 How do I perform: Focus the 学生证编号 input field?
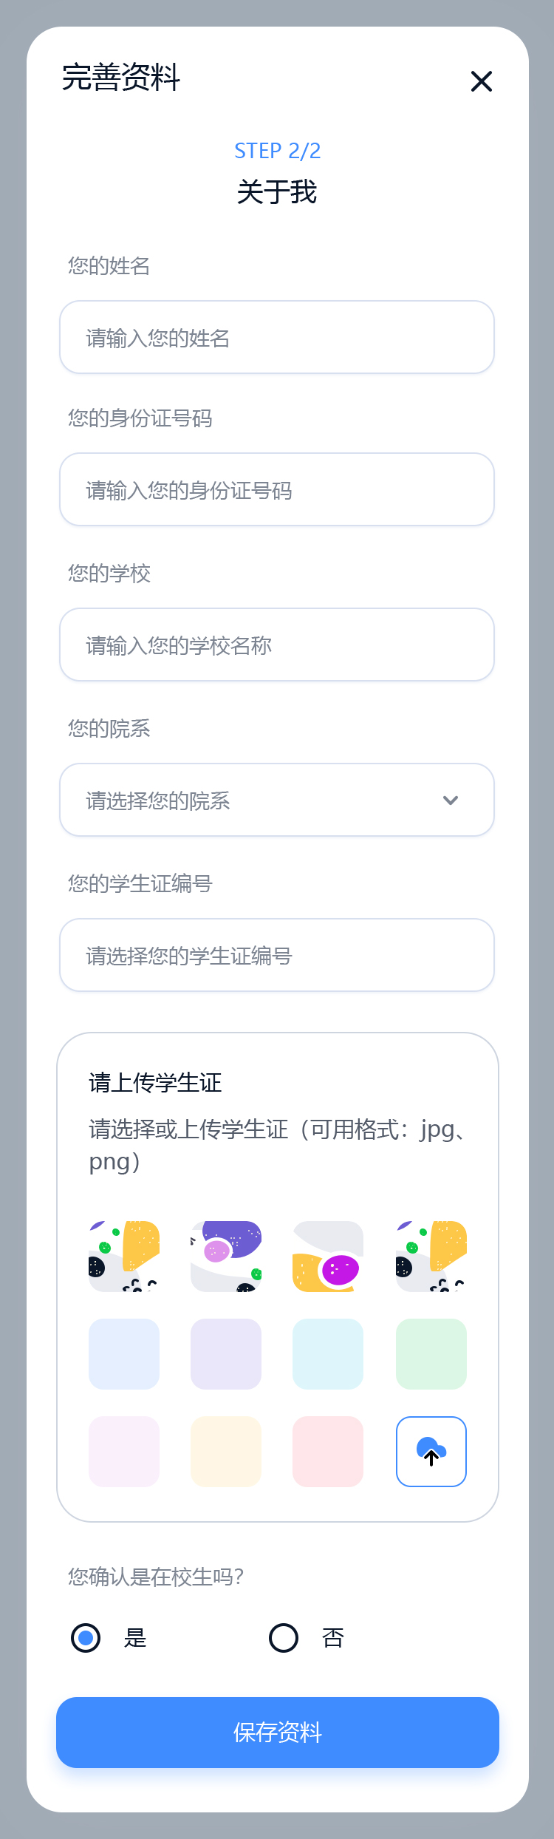coord(277,955)
